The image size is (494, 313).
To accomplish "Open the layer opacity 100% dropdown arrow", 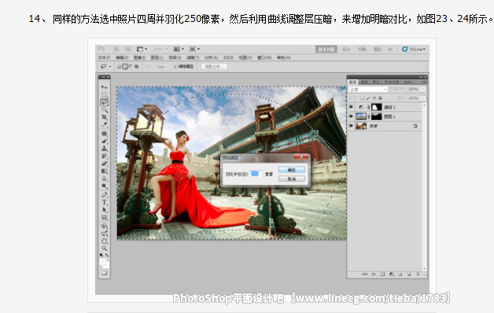I will [x=423, y=89].
